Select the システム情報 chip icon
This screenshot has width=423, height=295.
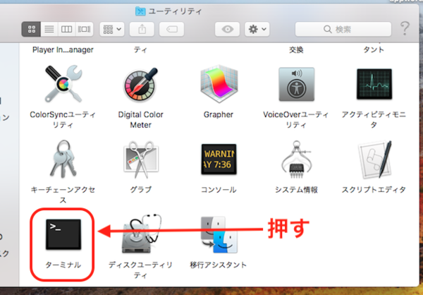coord(297,159)
